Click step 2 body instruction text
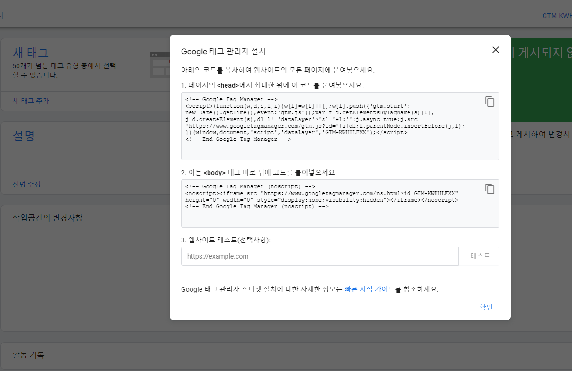572x371 pixels. click(x=259, y=172)
